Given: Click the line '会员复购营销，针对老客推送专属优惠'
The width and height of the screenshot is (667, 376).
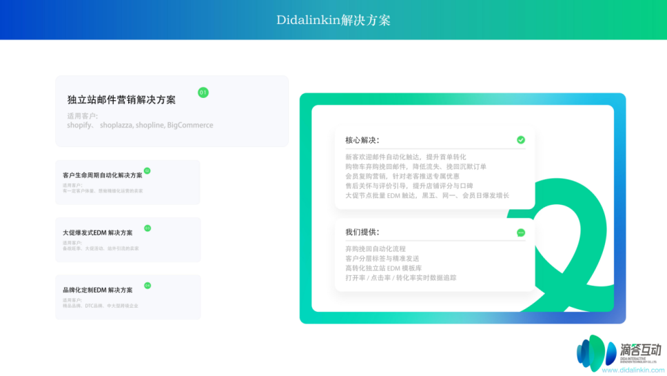Looking at the screenshot, I should click(x=402, y=177).
